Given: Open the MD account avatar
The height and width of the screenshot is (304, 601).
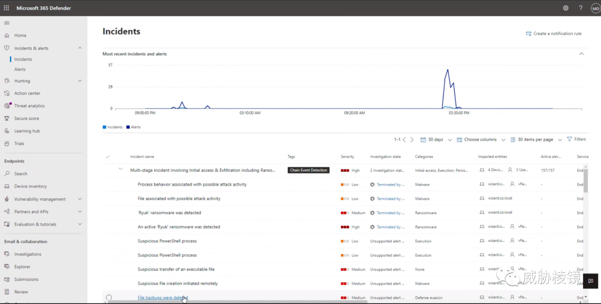Looking at the screenshot, I should [x=595, y=8].
